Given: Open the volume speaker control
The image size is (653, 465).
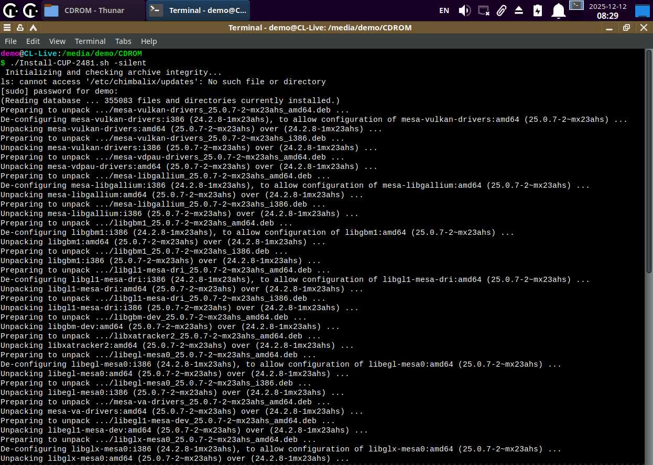Looking at the screenshot, I should click(464, 10).
